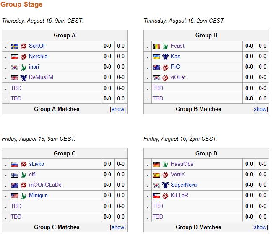Click the Protoss race icon beside SuperNova

point(165,185)
